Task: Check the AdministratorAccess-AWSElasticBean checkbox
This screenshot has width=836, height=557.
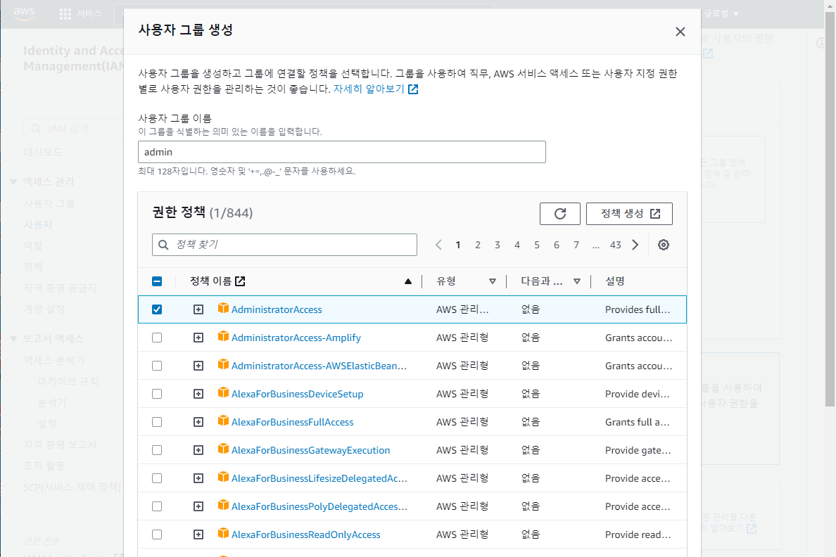Action: 157,366
